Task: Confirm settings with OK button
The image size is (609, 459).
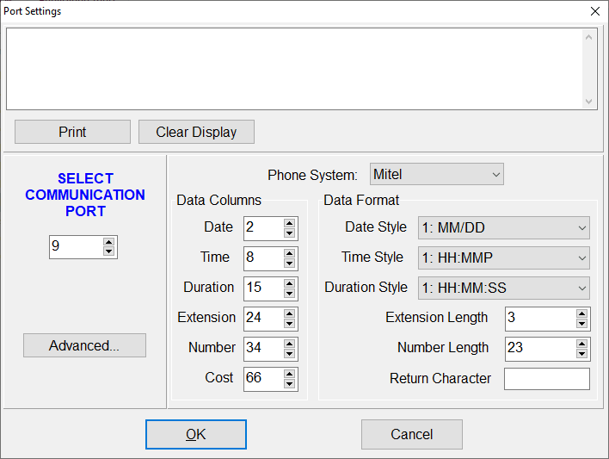Action: point(196,434)
